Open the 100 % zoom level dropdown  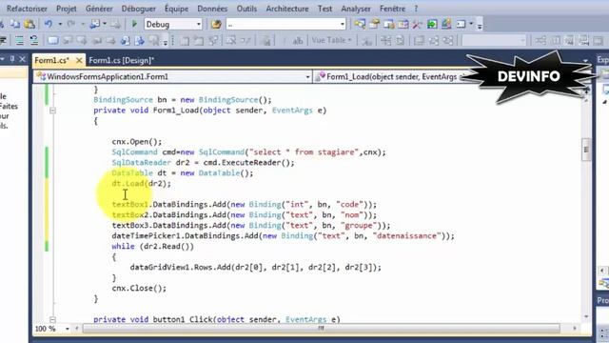pos(68,329)
